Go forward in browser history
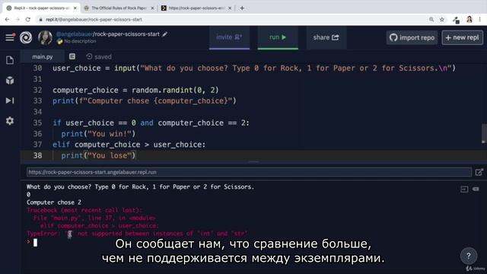Viewport: 487px width, 274px height. tap(18, 19)
